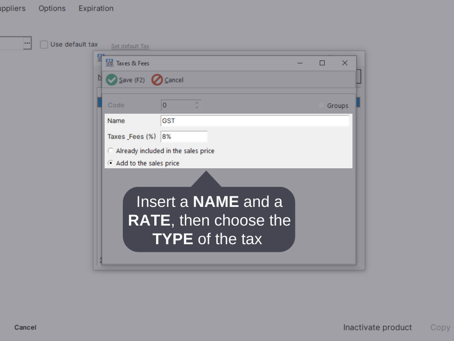Select Already included in the sales price

(x=111, y=151)
